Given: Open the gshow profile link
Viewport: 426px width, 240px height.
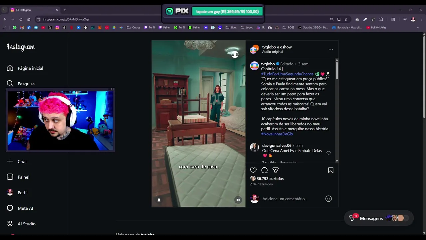Looking at the screenshot, I should [286, 47].
